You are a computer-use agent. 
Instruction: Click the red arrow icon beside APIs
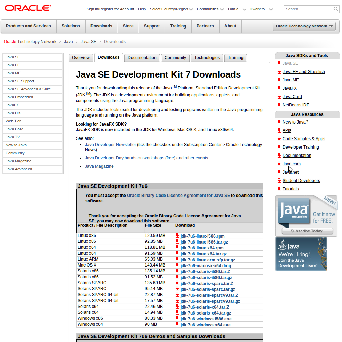[x=279, y=130]
